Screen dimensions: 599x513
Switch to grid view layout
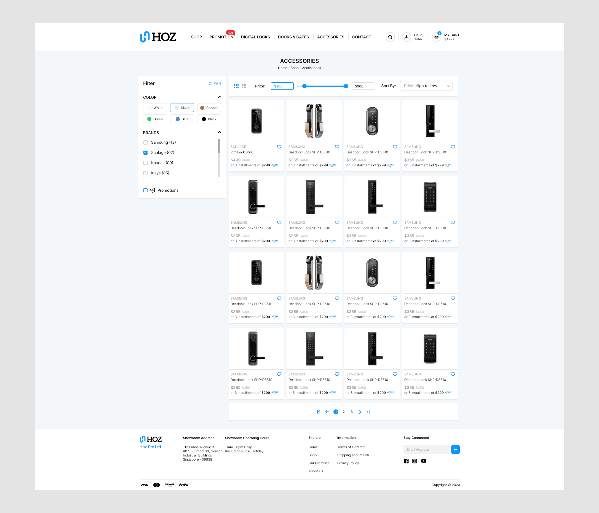coord(236,86)
